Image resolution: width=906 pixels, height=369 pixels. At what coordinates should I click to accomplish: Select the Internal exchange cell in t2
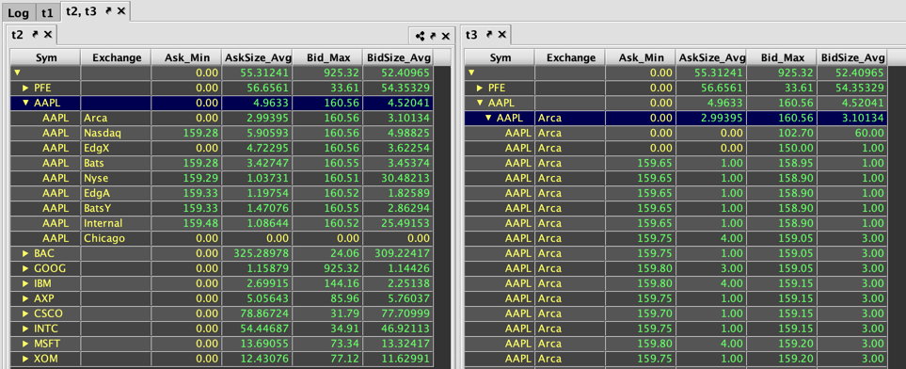[116, 223]
